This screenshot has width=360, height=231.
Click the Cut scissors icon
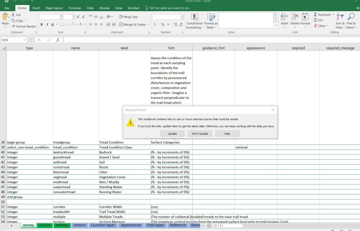point(13,15)
